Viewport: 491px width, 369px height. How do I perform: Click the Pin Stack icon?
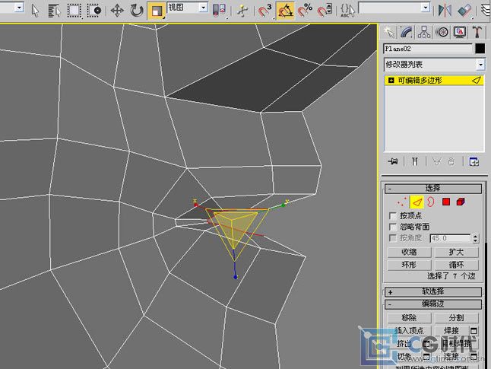pyautogui.click(x=393, y=161)
